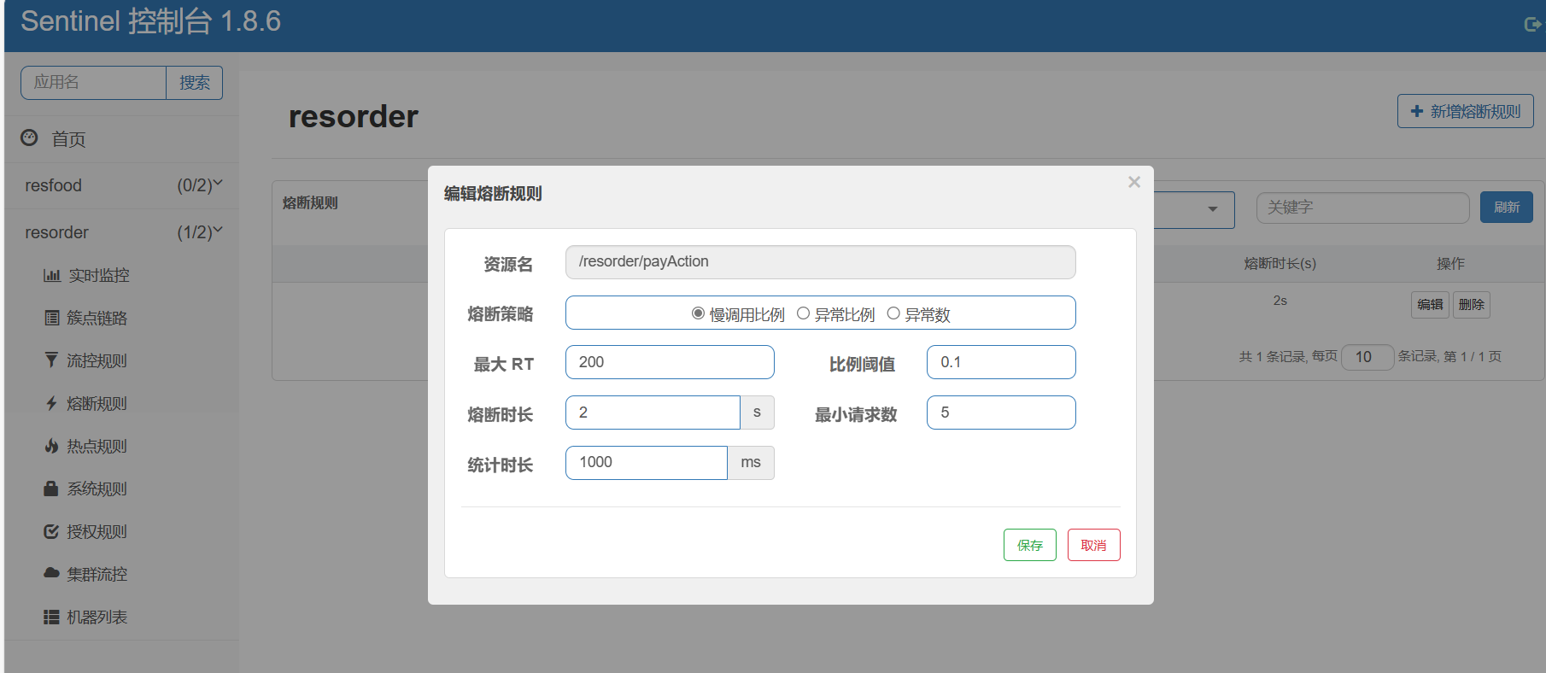Cancel editing with 取消 button
Image resolution: width=1546 pixels, height=673 pixels.
[x=1093, y=545]
